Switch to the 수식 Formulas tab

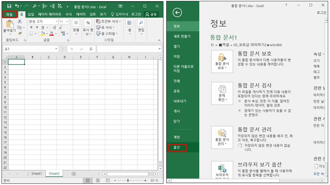coord(69,14)
